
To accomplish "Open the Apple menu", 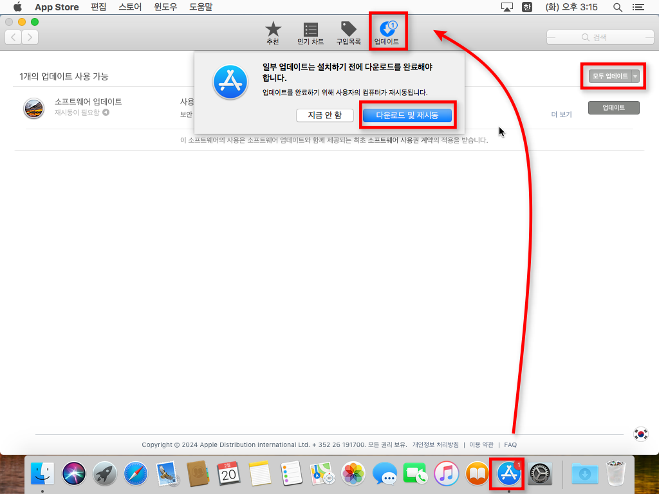I will pos(17,6).
